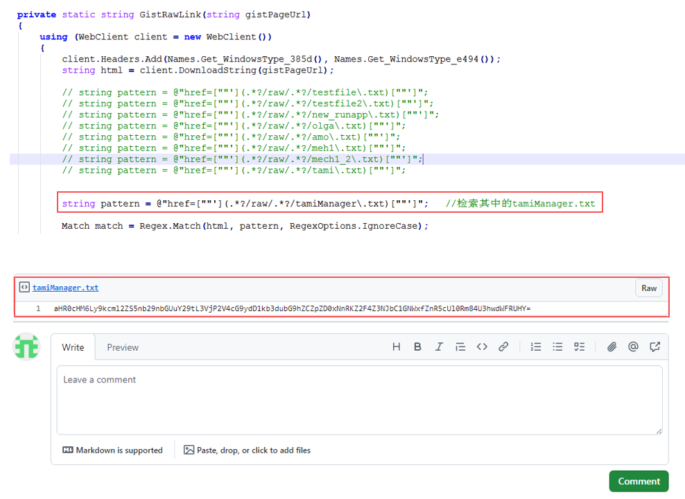Screen dimensions: 685x499
Task: Insert a heading with the H icon
Action: [397, 347]
